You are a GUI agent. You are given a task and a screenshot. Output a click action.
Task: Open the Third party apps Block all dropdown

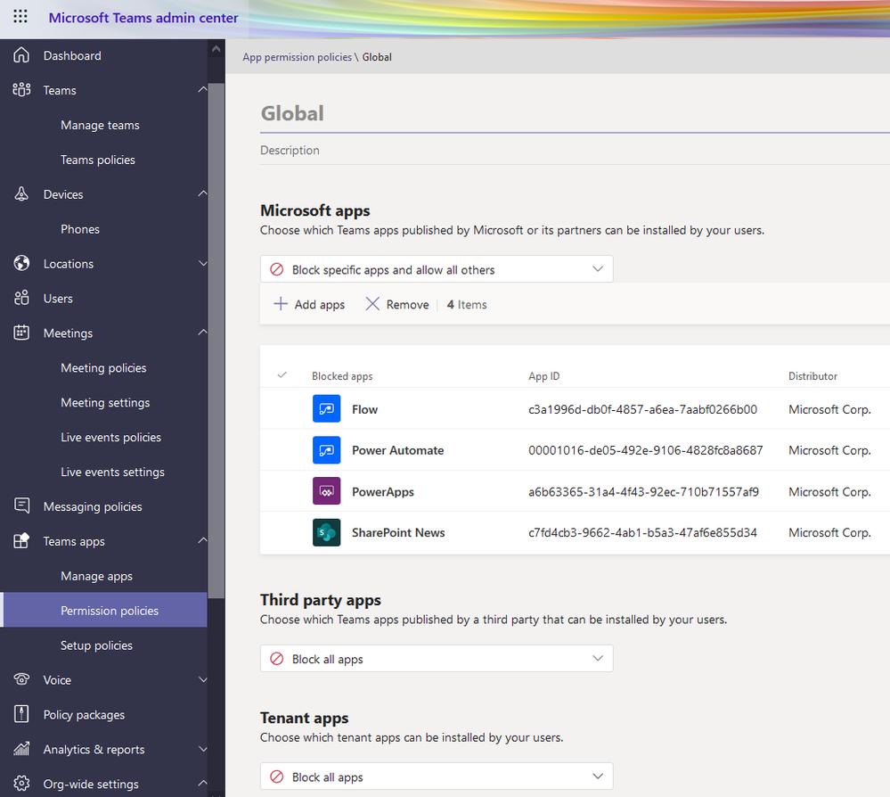pos(437,659)
